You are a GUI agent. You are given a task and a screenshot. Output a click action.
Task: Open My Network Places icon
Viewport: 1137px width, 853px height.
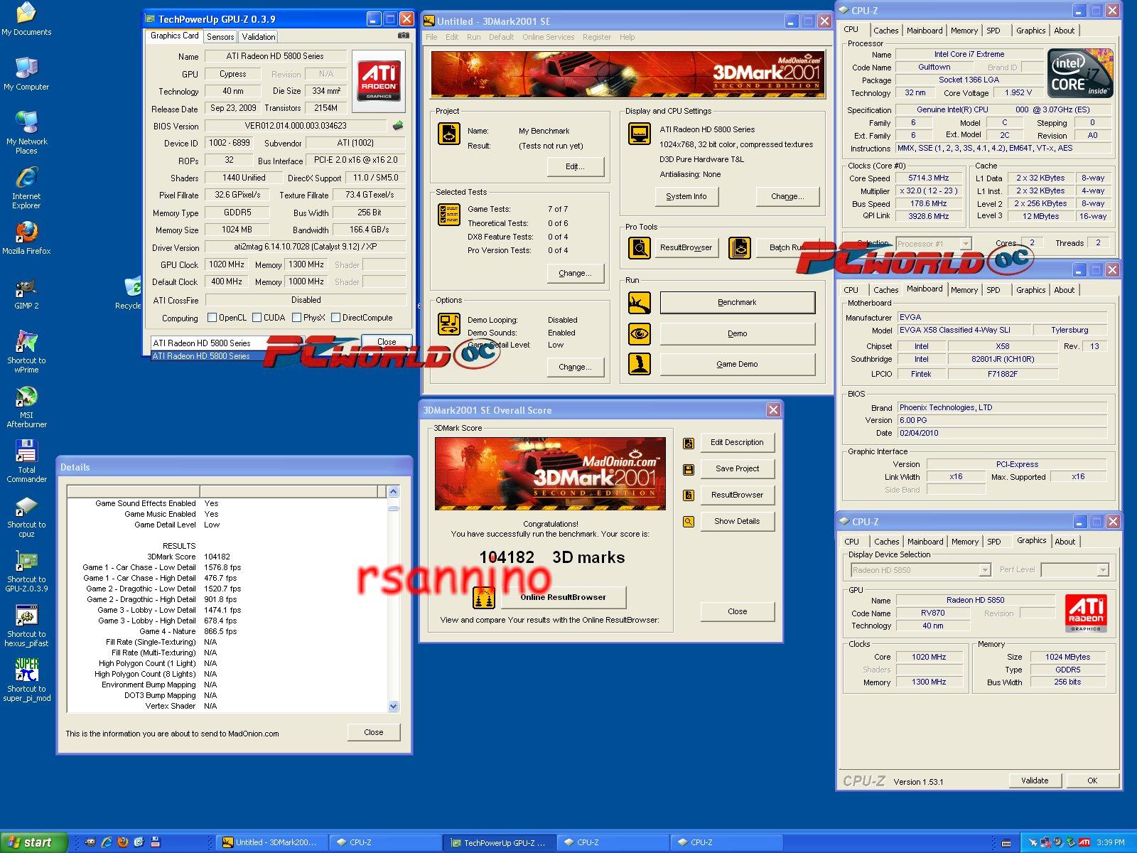pos(26,132)
